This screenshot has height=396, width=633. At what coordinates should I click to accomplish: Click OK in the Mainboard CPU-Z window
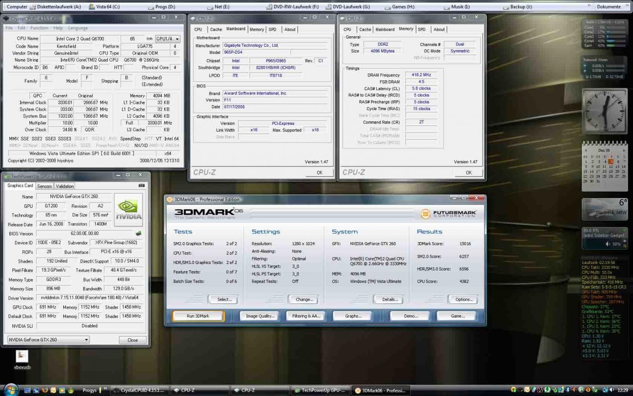pyautogui.click(x=319, y=173)
